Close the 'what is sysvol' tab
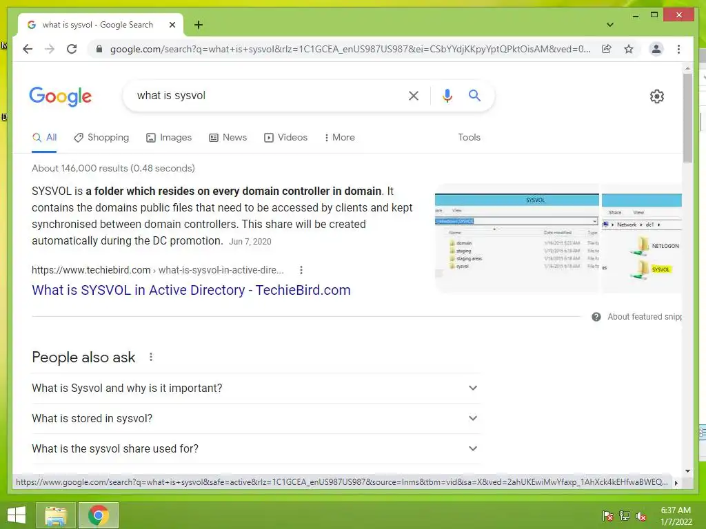The height and width of the screenshot is (529, 706). (x=172, y=25)
